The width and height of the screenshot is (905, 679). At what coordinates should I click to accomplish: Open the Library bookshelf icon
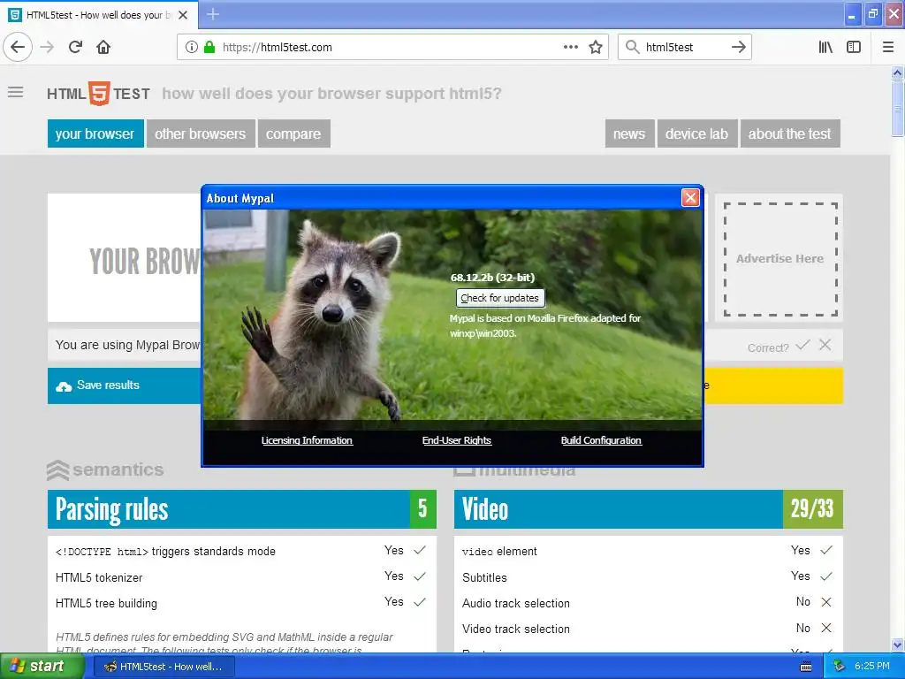click(x=825, y=47)
